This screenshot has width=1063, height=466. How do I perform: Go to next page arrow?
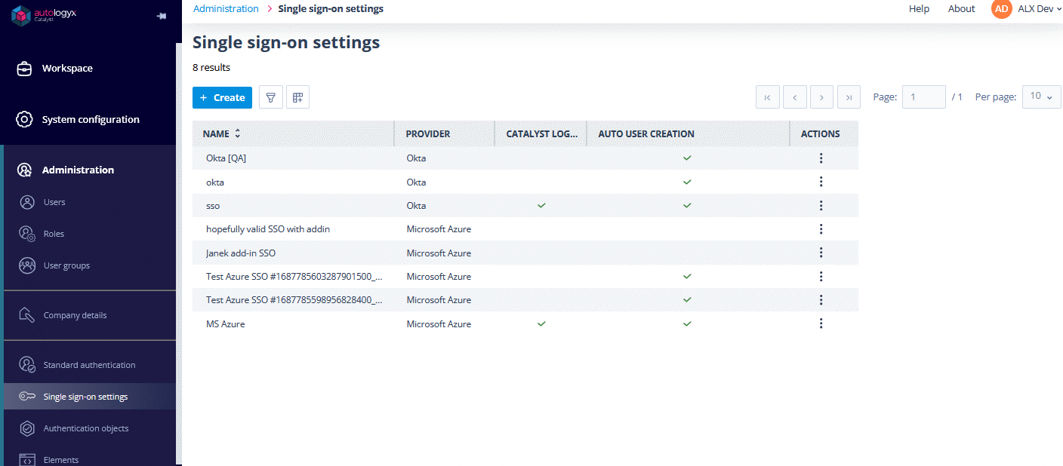(x=822, y=97)
